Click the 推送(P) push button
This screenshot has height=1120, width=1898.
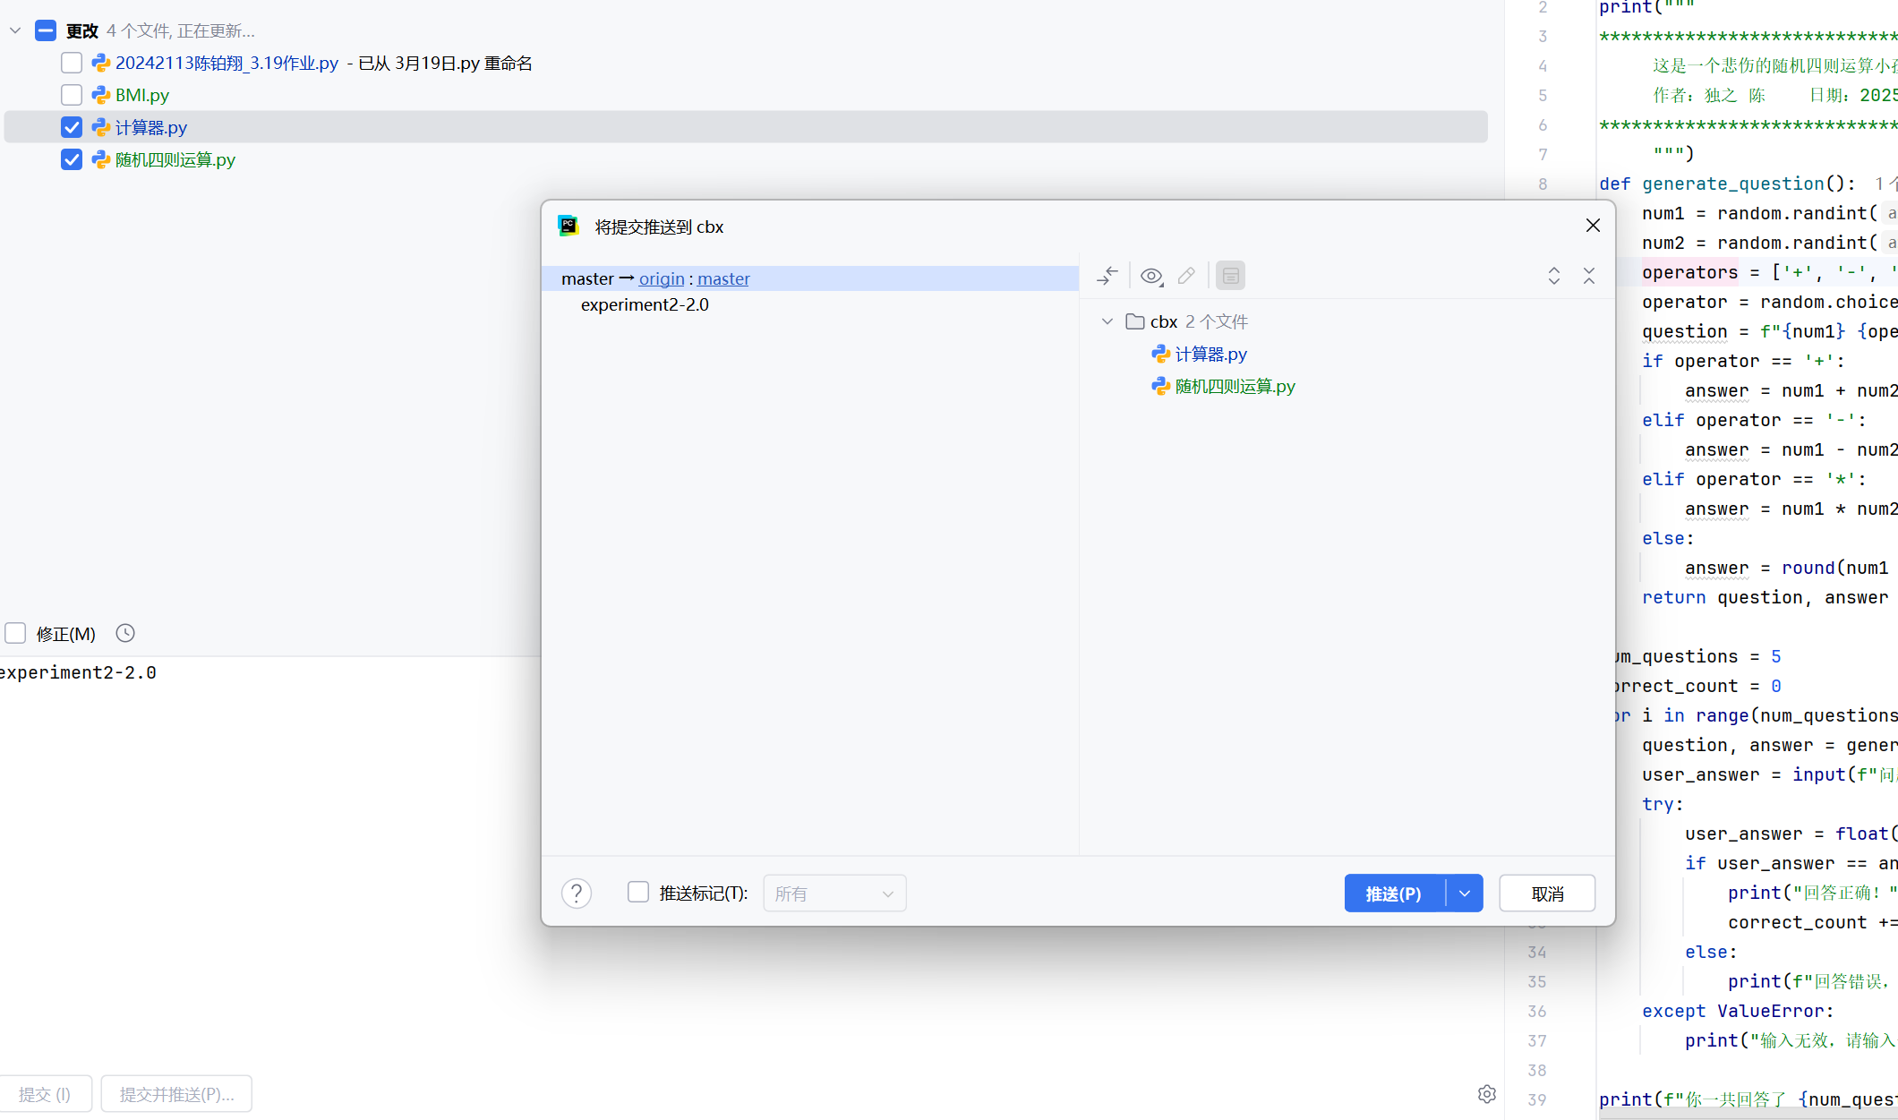pyautogui.click(x=1393, y=893)
